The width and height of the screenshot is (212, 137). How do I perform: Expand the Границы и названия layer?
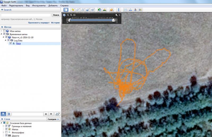tap(3, 126)
